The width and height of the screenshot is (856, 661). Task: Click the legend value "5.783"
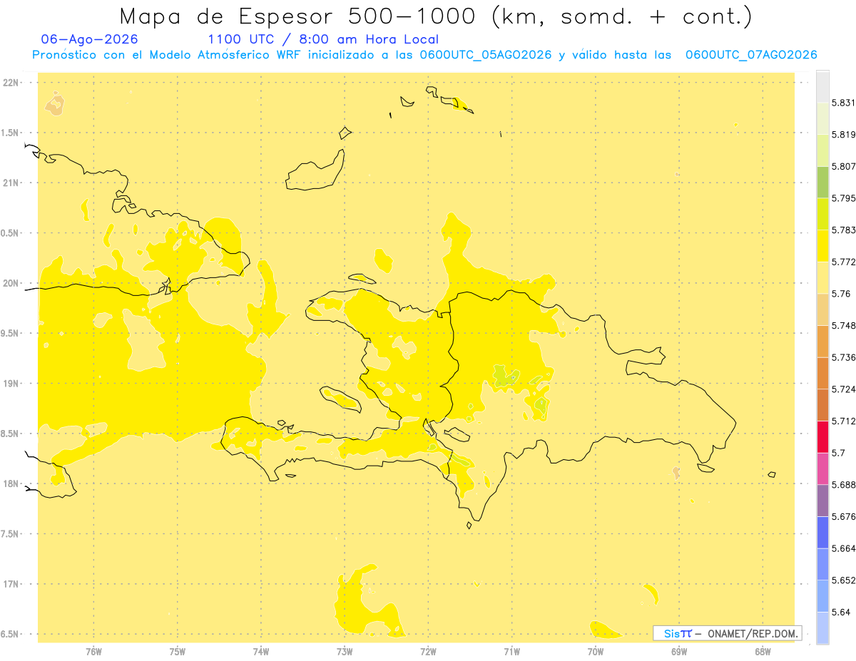(844, 230)
